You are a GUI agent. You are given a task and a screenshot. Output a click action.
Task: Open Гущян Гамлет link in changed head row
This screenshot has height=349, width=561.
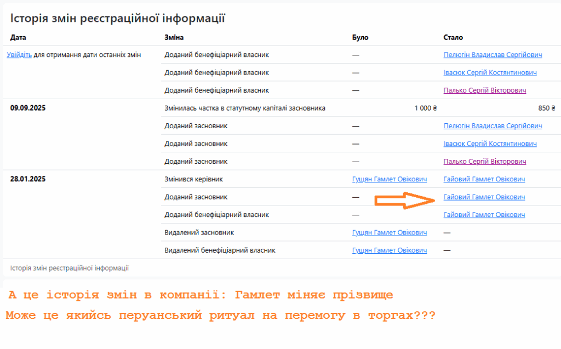[x=389, y=179]
